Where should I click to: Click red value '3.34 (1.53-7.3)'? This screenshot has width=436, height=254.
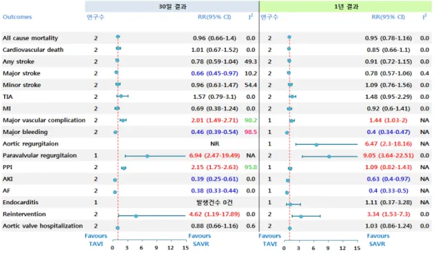(x=388, y=214)
